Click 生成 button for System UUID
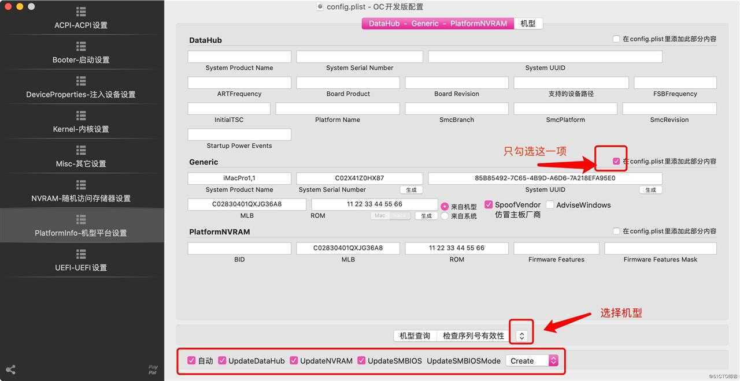 click(650, 190)
